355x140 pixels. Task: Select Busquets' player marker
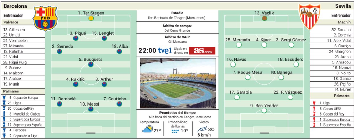tap(91, 64)
